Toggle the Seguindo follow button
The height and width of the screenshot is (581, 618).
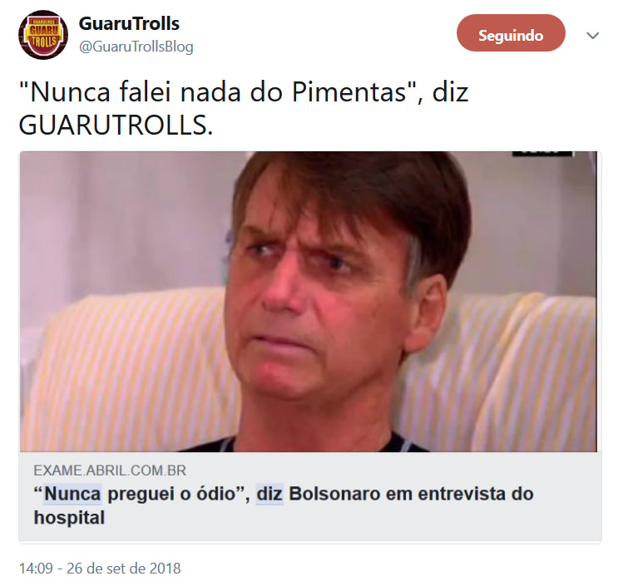tap(511, 33)
